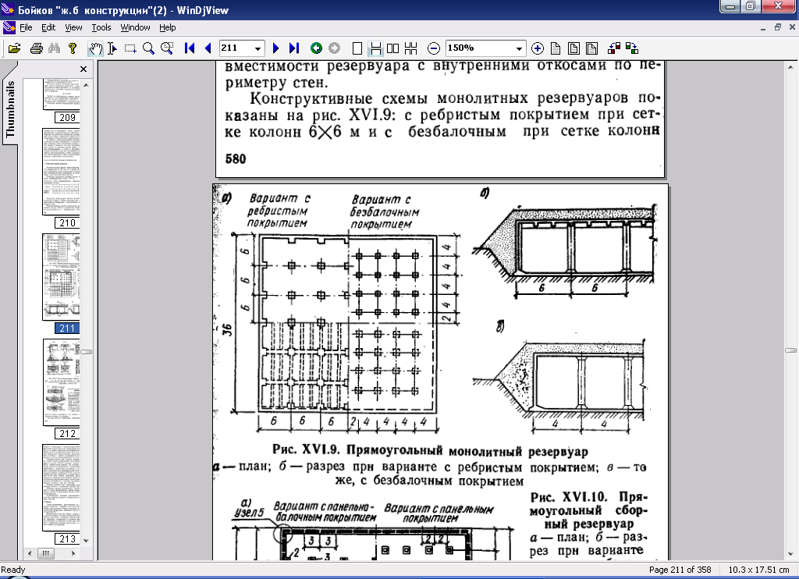
Task: Select the magnifying glass tool
Action: click(148, 48)
